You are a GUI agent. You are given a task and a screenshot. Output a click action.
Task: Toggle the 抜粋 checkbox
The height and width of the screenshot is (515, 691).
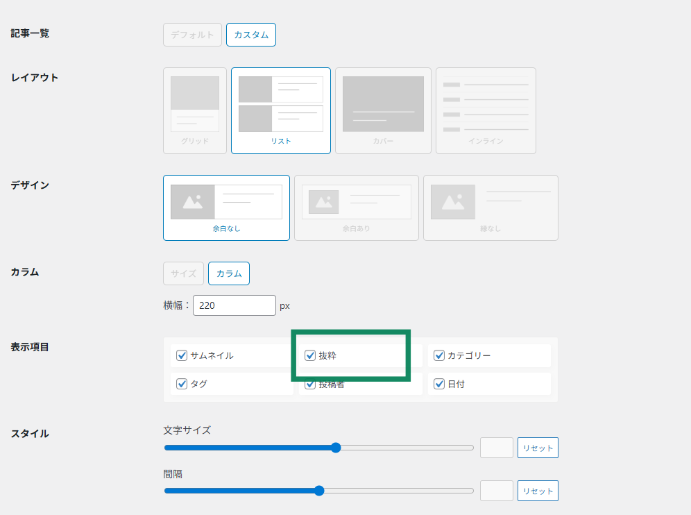tap(310, 355)
